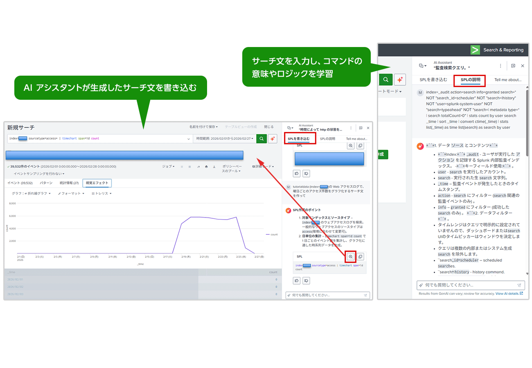The height and width of the screenshot is (368, 532).
Task: Click the 何でも質問してください input in the right panel
Action: coord(467,285)
